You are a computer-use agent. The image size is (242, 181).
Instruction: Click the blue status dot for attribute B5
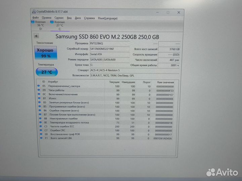pos(40,106)
